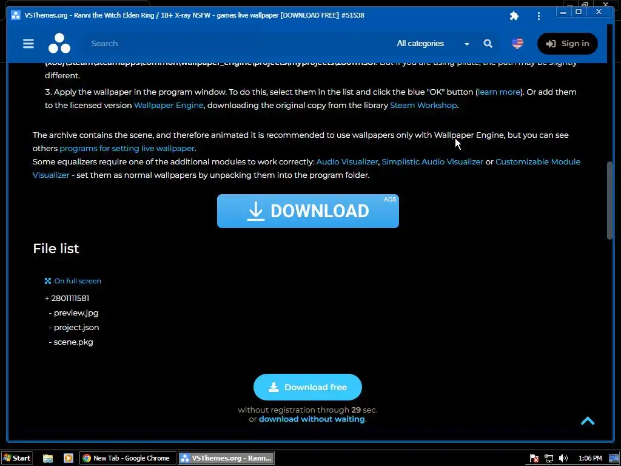Open the hamburger menu icon
This screenshot has width=621, height=466.
28,44
